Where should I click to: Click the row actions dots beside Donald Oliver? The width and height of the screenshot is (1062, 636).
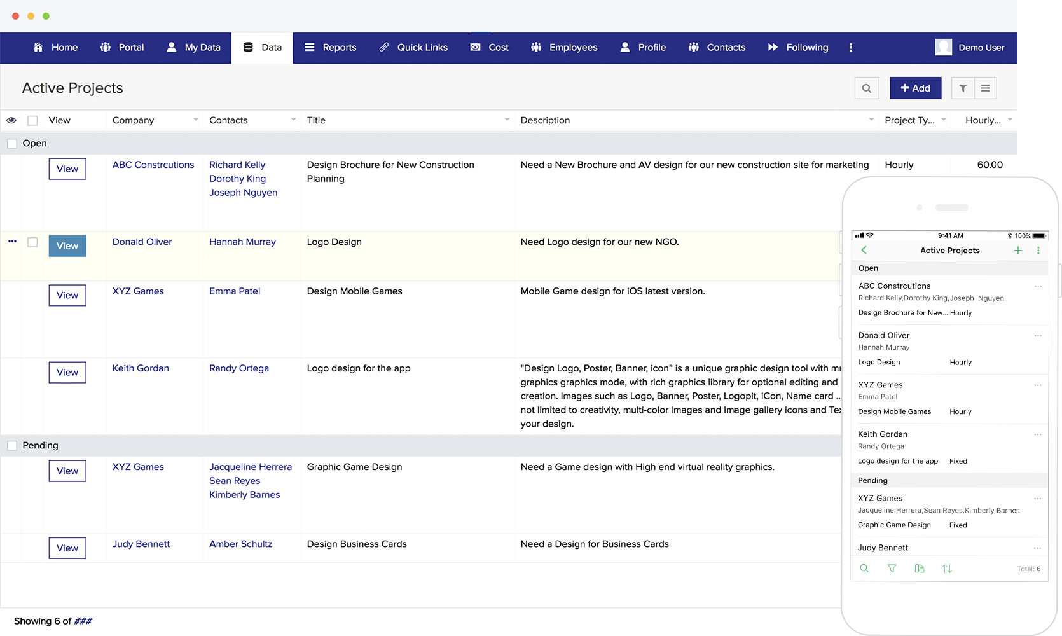tap(12, 242)
